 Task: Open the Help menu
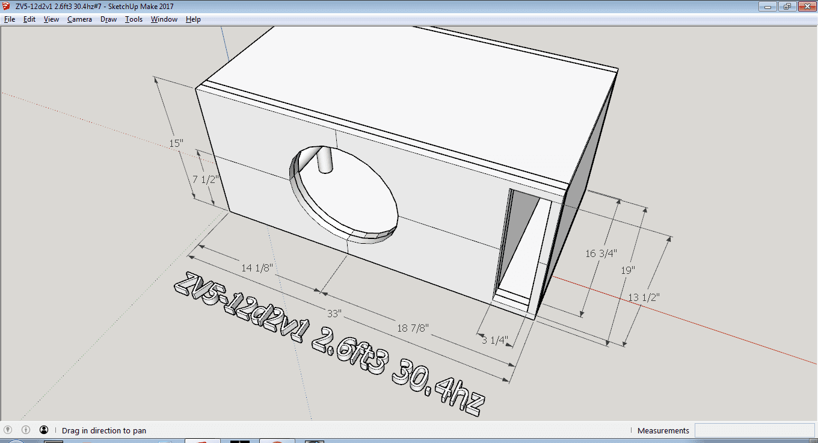click(193, 19)
